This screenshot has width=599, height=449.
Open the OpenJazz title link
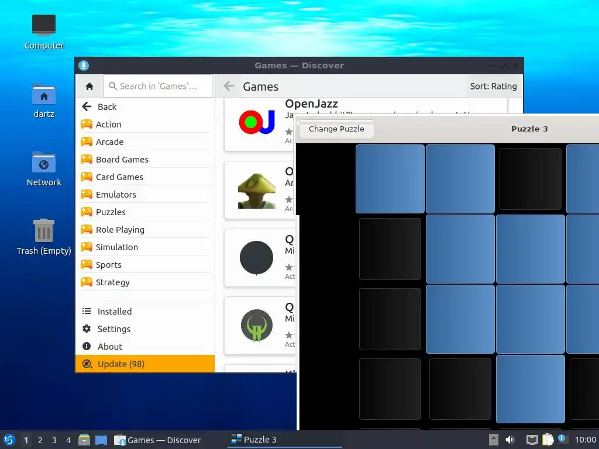coord(311,103)
